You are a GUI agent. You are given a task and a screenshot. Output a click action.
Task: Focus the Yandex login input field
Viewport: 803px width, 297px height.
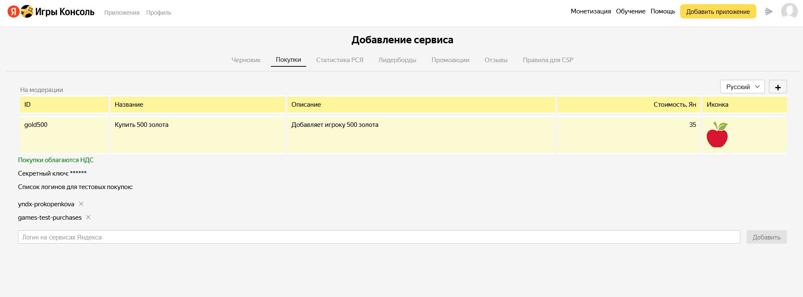click(379, 237)
